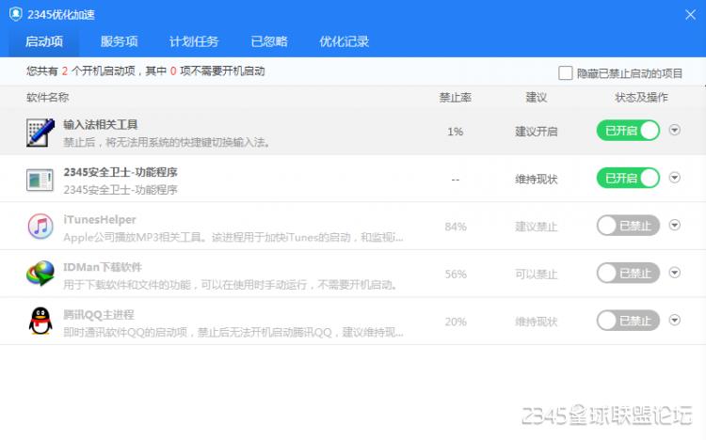This screenshot has height=440, width=706.
Task: Click the description 禁止后，将无法用系统的快捷键切换输入法
Action: pyautogui.click(x=167, y=142)
